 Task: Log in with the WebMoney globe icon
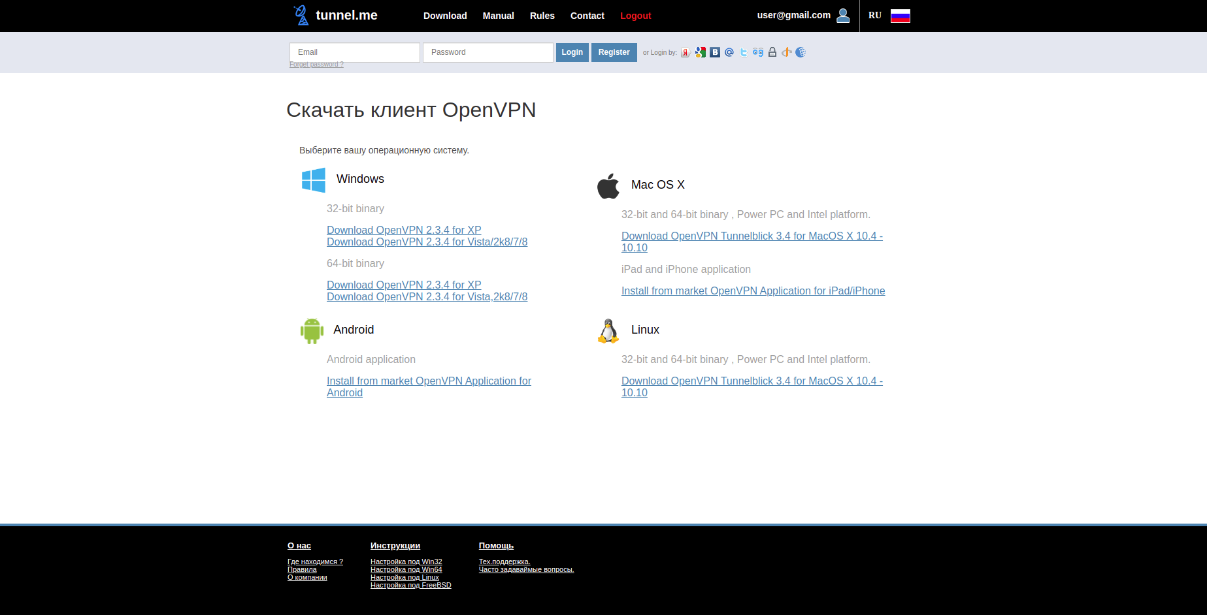pos(801,52)
